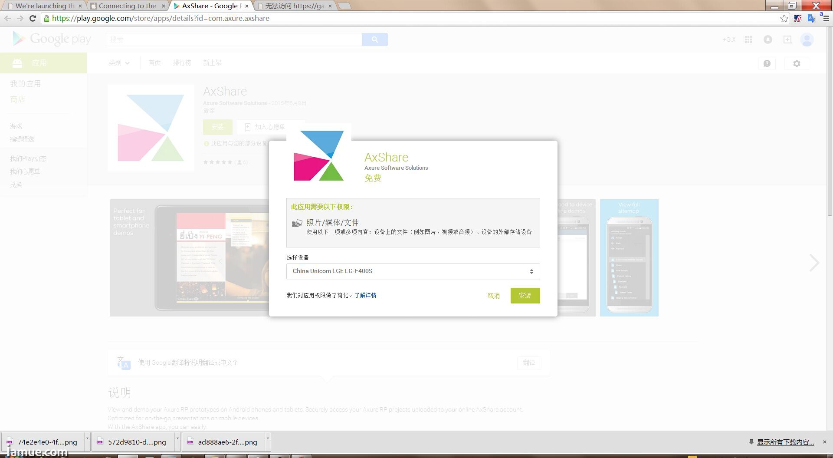
Task: Open the help question-mark button
Action: 767,63
